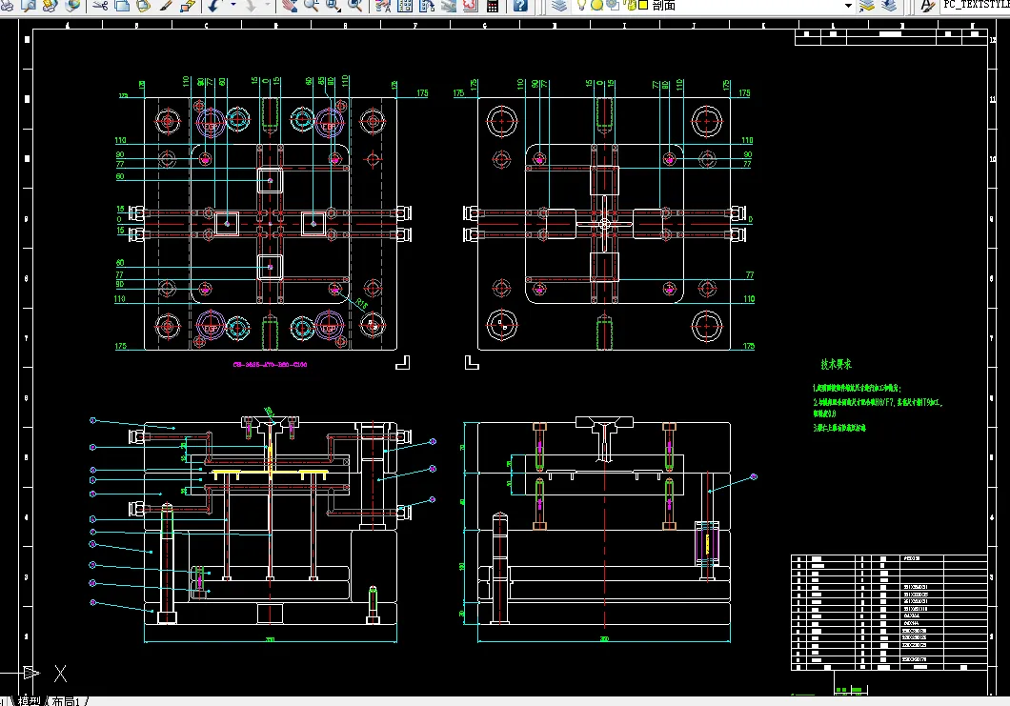This screenshot has width=1010, height=706.
Task: Click the Paste icon
Action: (x=143, y=5)
